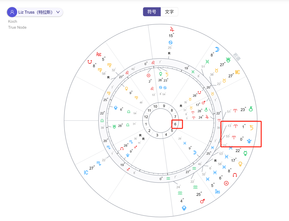Select outer Sun glyph at 6° Pisces
The image size is (289, 221).
(x=226, y=183)
